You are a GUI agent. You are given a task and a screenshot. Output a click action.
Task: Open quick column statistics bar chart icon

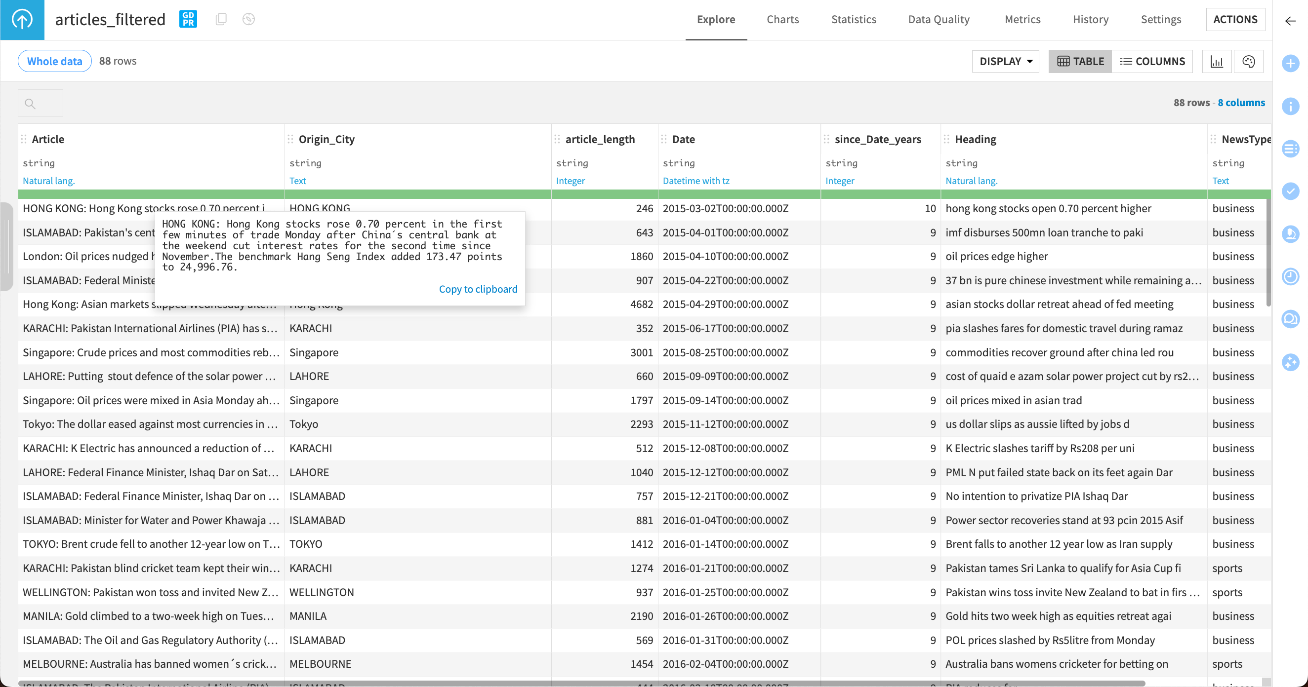1218,61
